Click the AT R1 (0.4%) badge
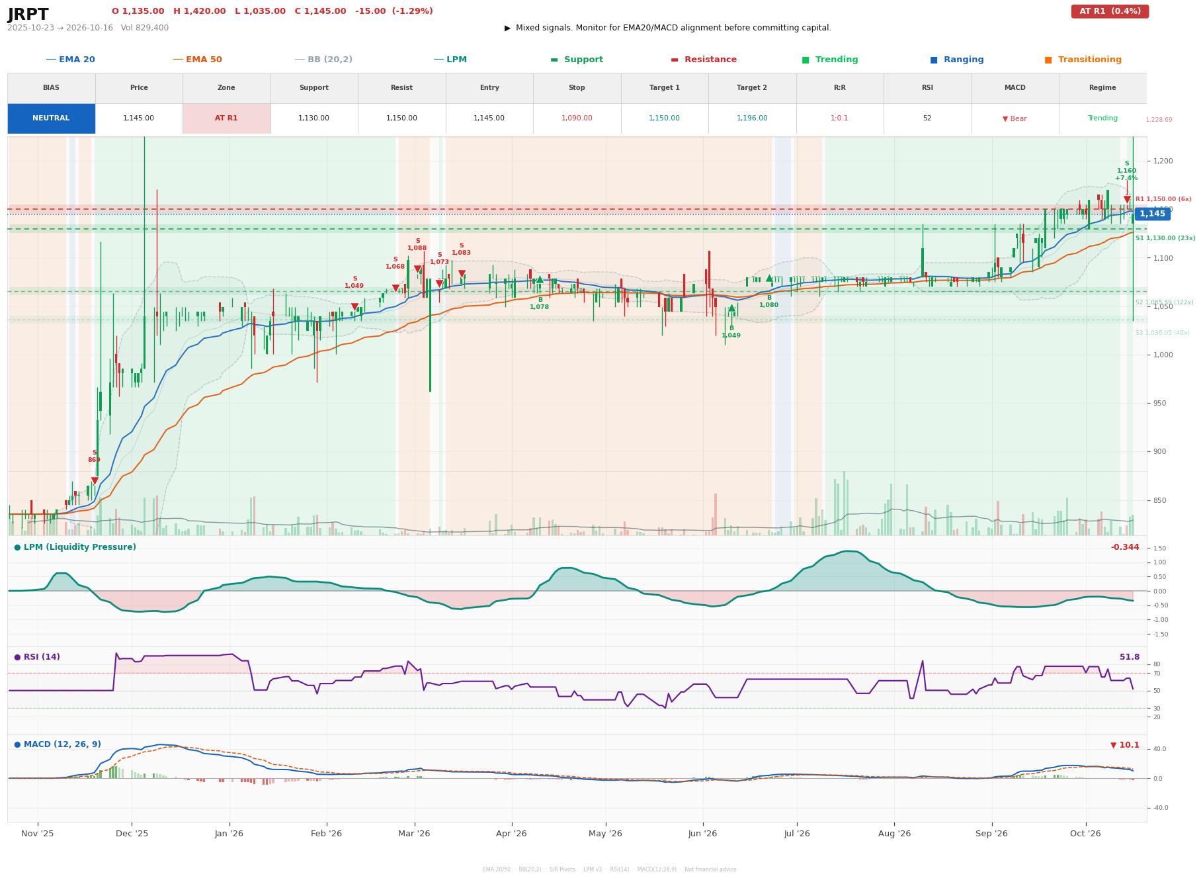Viewport: 1203px width, 880px height. tap(1110, 11)
